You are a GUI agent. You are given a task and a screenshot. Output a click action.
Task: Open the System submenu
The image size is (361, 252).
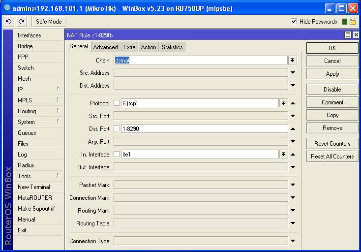coord(38,122)
